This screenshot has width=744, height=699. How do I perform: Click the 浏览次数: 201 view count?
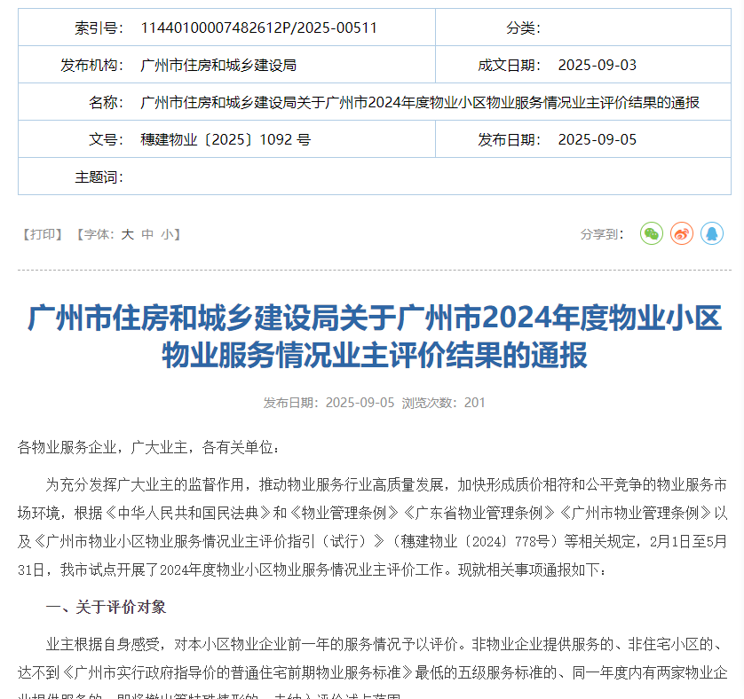click(x=443, y=403)
